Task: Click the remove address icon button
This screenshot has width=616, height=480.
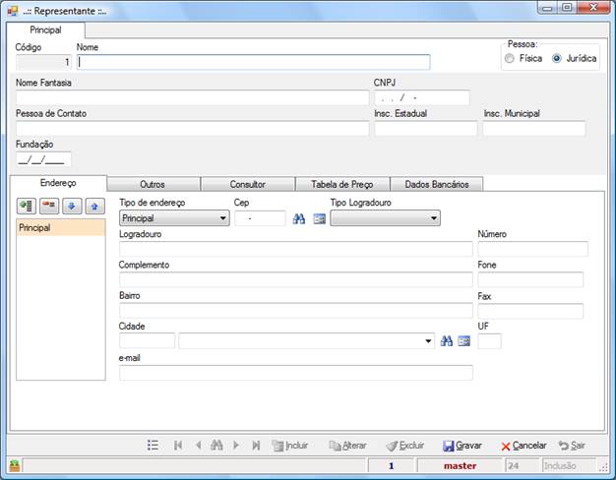Action: 49,206
